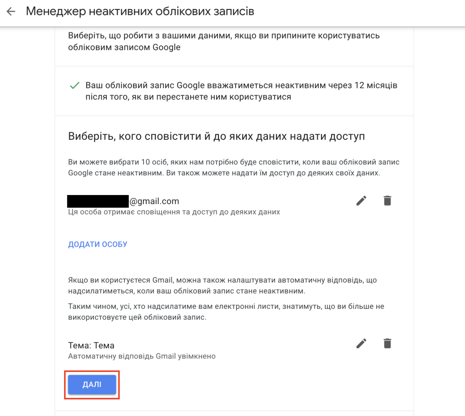
Task: Click the paragraph starting Таким чином, усі
Action: (x=226, y=312)
